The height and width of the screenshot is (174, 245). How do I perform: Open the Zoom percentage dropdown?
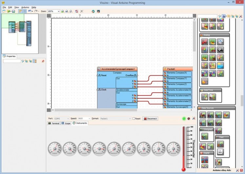(x=58, y=11)
